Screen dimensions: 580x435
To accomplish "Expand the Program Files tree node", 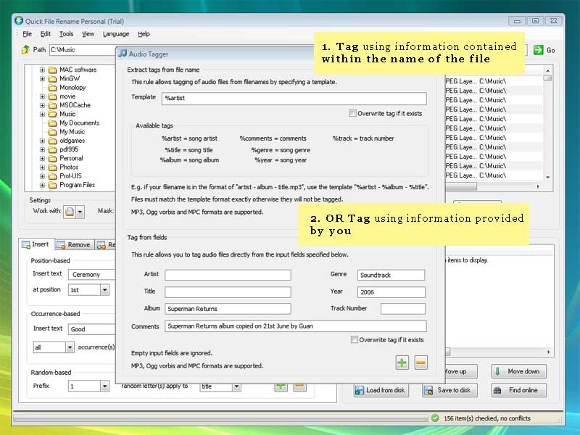I will (x=43, y=185).
